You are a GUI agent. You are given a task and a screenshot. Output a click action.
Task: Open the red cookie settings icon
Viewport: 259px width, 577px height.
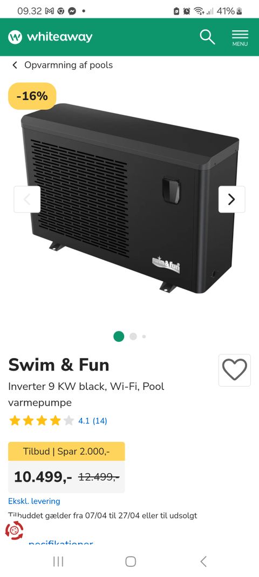click(x=15, y=530)
